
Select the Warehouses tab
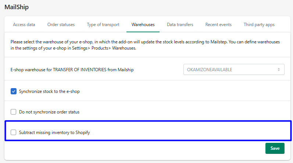[143, 25]
